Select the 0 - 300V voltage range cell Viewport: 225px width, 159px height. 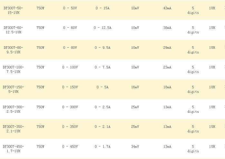point(70,107)
